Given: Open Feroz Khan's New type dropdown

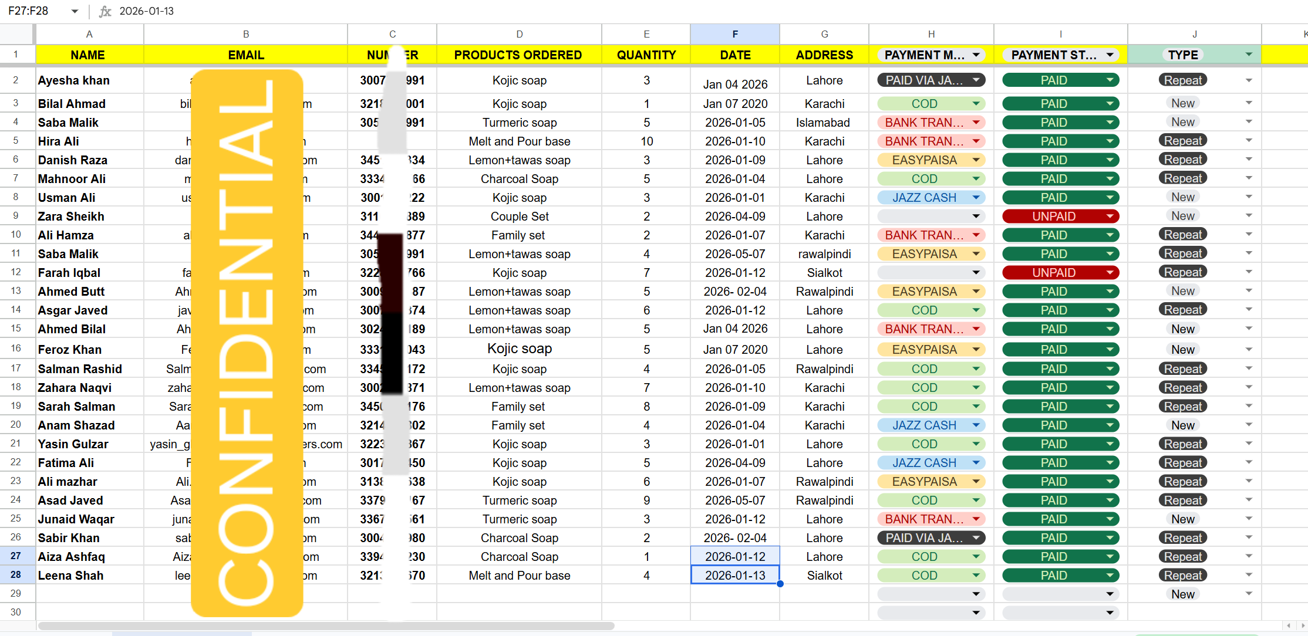Looking at the screenshot, I should (1249, 350).
